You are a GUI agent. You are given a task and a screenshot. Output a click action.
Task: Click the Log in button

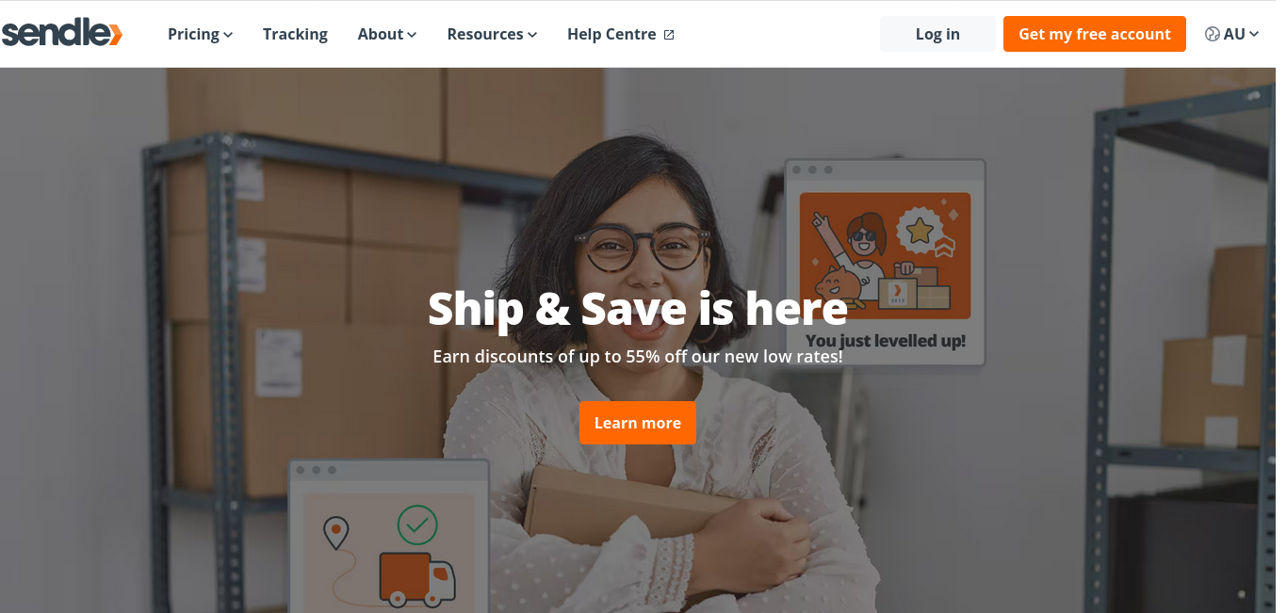pyautogui.click(x=937, y=34)
